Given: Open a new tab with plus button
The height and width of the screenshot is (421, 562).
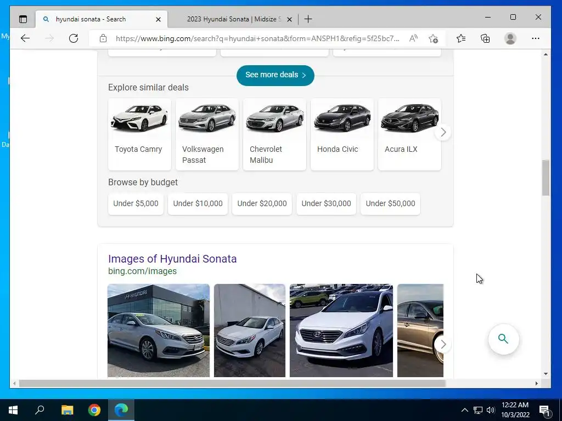Looking at the screenshot, I should pyautogui.click(x=308, y=19).
